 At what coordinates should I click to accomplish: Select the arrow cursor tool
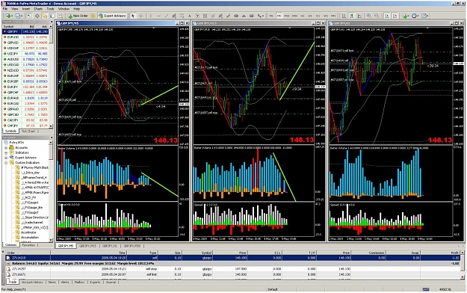[133, 16]
